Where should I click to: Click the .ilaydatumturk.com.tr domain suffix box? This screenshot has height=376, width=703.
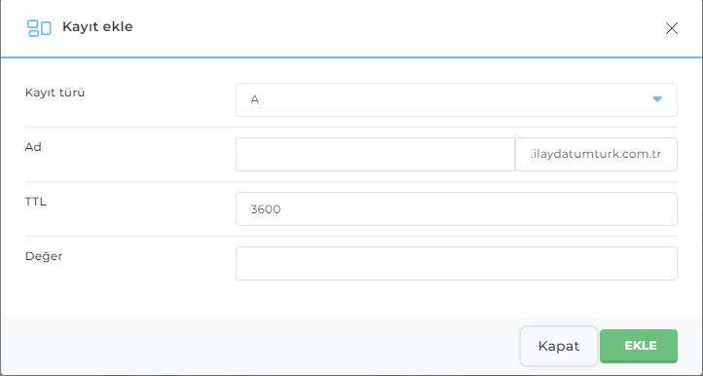pyautogui.click(x=596, y=154)
